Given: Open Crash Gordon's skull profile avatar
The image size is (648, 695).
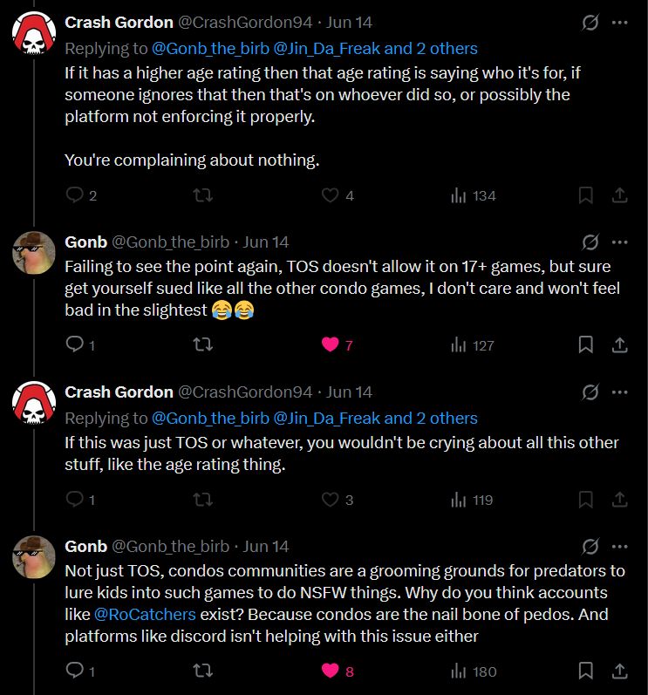Looking at the screenshot, I should coord(34,33).
